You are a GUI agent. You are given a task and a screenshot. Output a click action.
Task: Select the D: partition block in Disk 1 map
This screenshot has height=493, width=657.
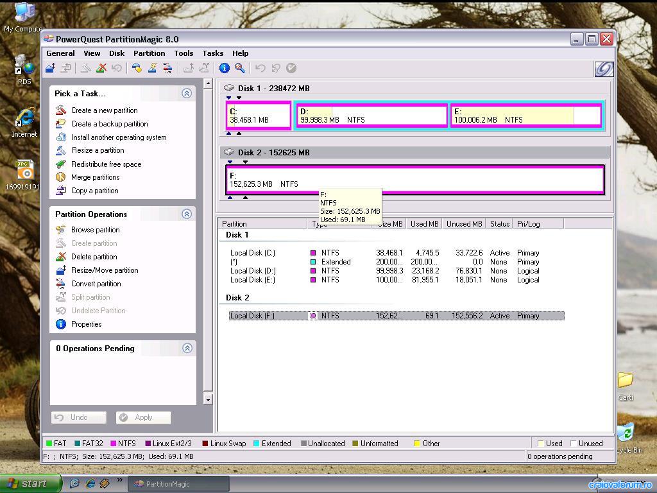(x=371, y=116)
